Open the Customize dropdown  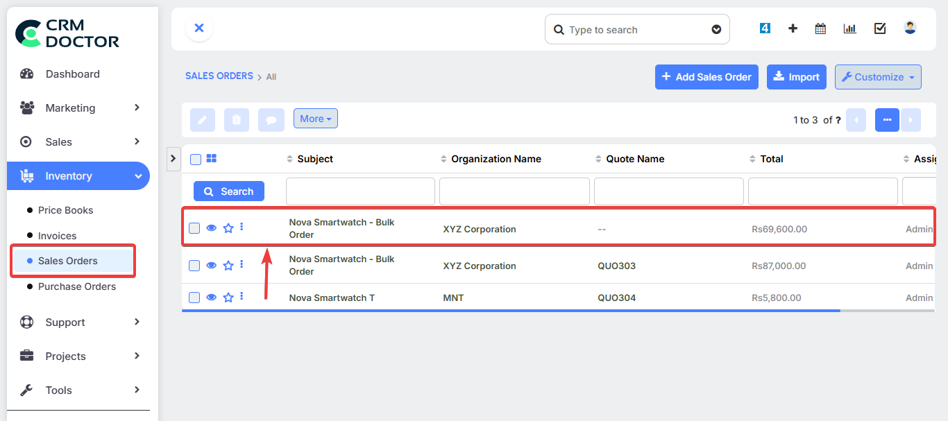point(878,77)
